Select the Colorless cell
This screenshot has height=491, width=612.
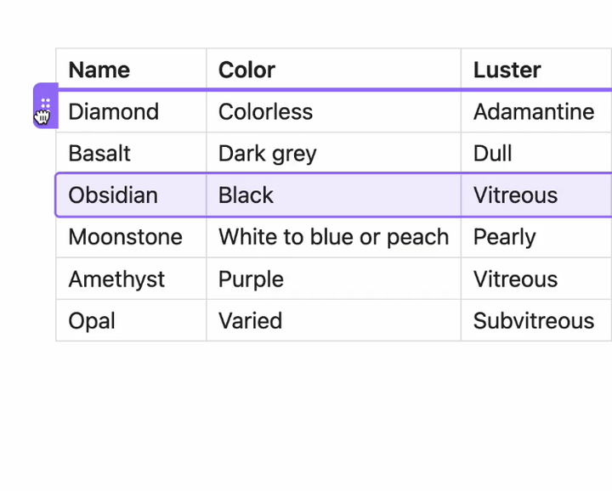click(x=265, y=111)
